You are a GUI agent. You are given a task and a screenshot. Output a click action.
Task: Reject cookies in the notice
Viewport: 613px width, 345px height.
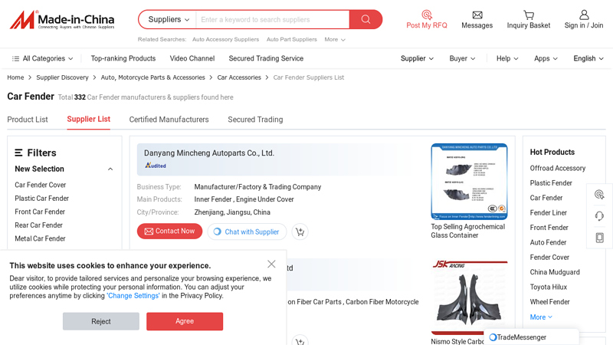coord(101,321)
